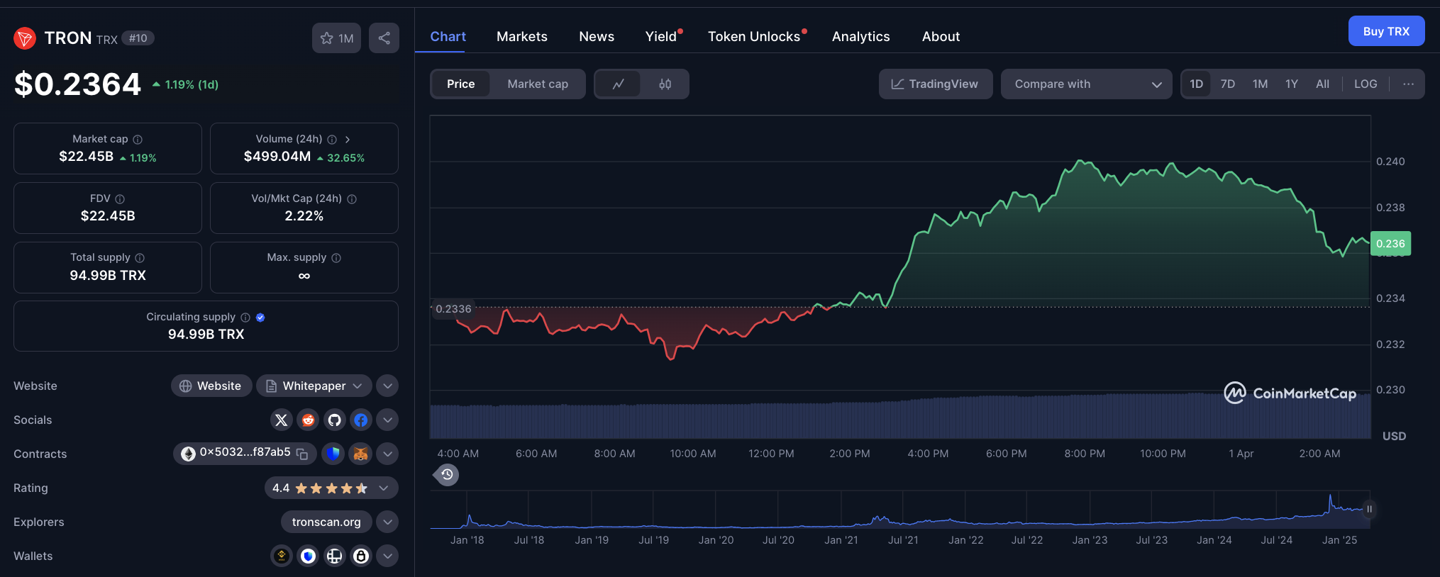Open the X (Twitter) social link
The image size is (1440, 577).
coord(281,420)
